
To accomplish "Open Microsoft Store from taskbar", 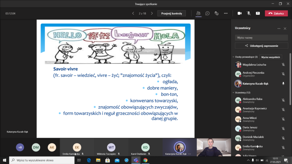I will click(108, 160).
